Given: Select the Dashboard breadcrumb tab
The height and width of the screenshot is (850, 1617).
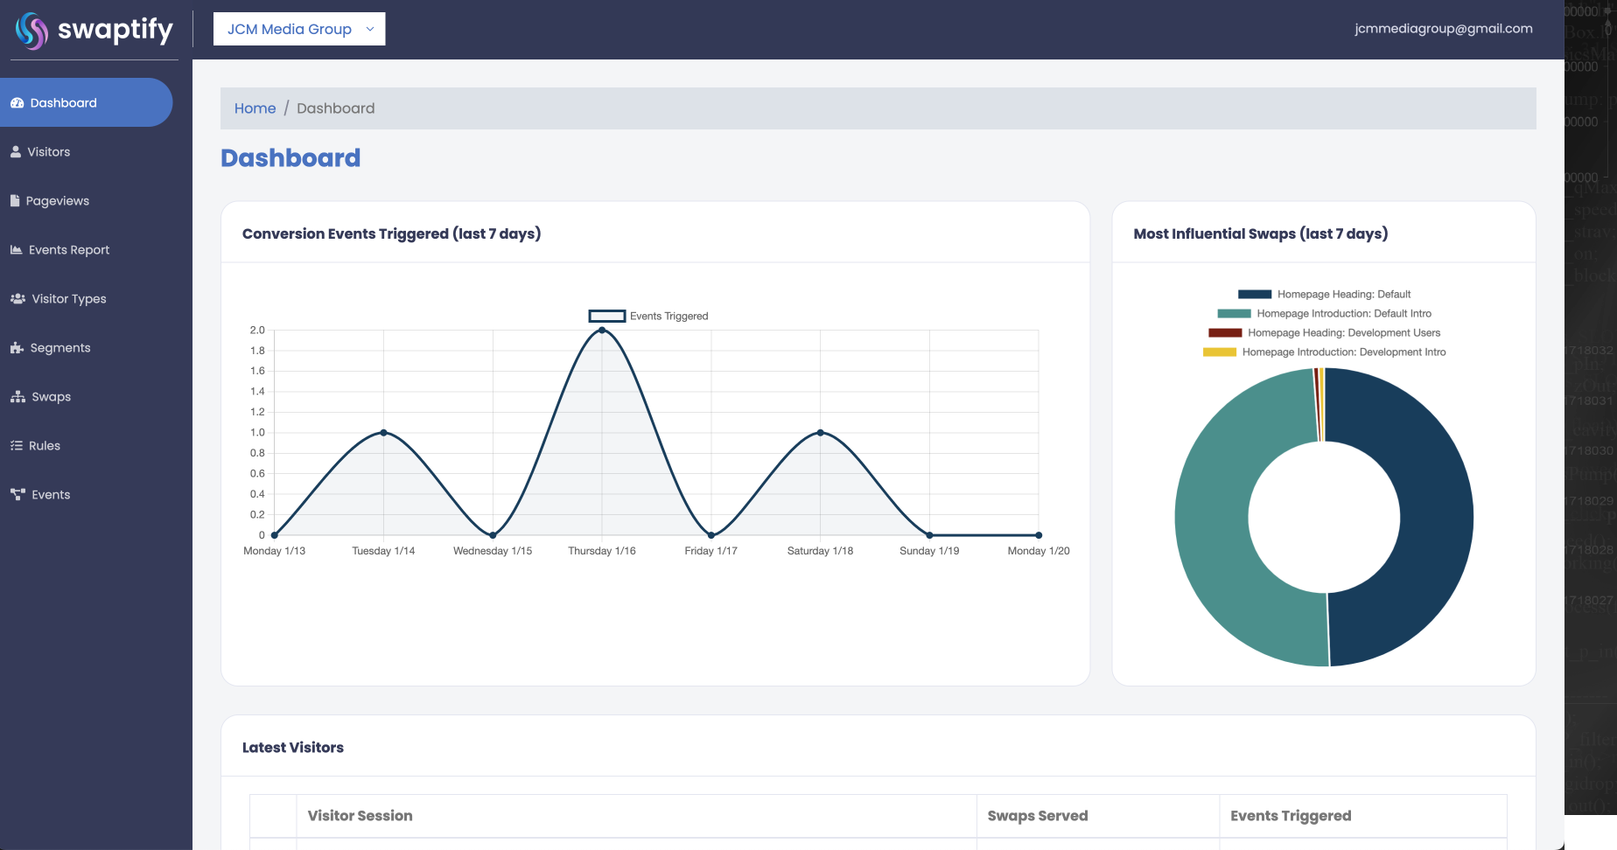Looking at the screenshot, I should point(336,108).
